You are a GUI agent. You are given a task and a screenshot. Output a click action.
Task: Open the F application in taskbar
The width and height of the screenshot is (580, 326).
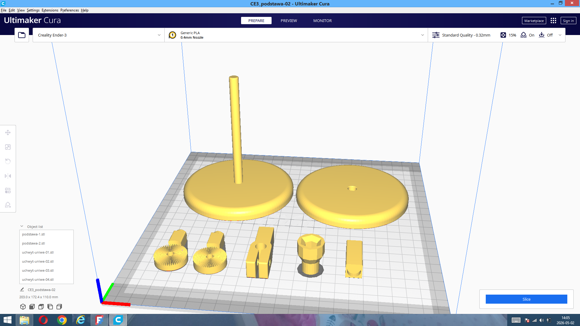coord(99,320)
